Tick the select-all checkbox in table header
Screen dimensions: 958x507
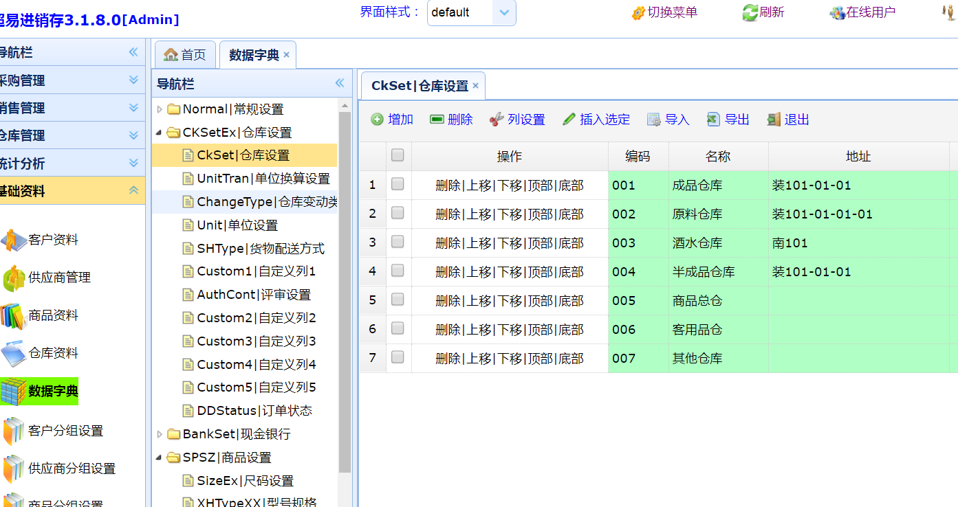click(x=398, y=155)
